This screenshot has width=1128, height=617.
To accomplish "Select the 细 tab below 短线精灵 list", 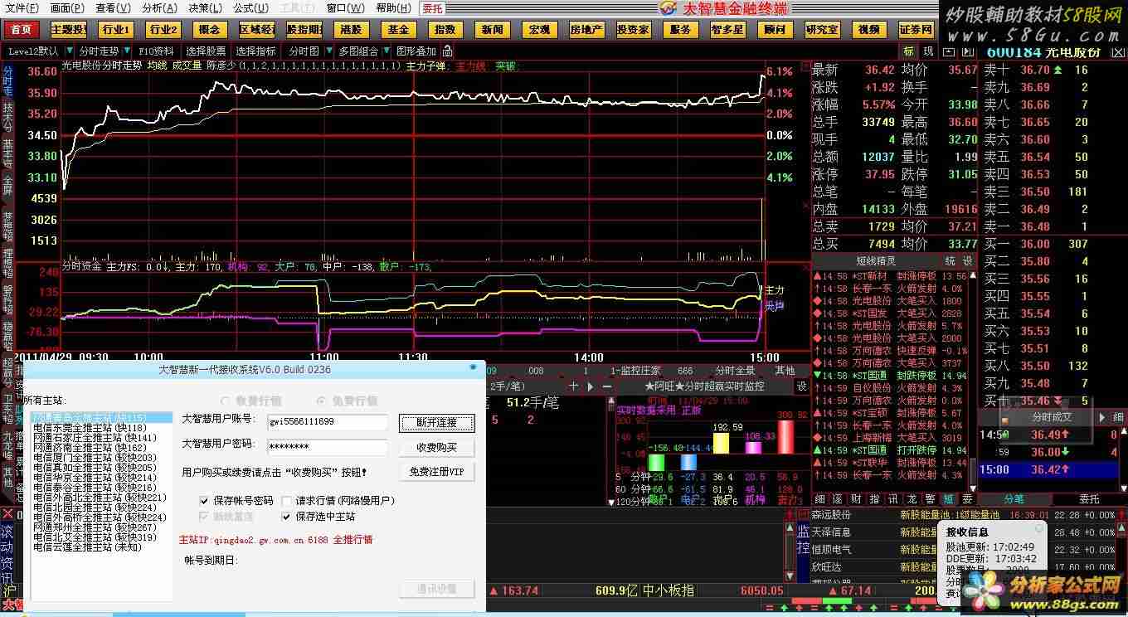I will (x=819, y=499).
